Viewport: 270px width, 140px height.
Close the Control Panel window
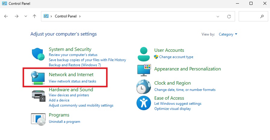pyautogui.click(x=265, y=3)
